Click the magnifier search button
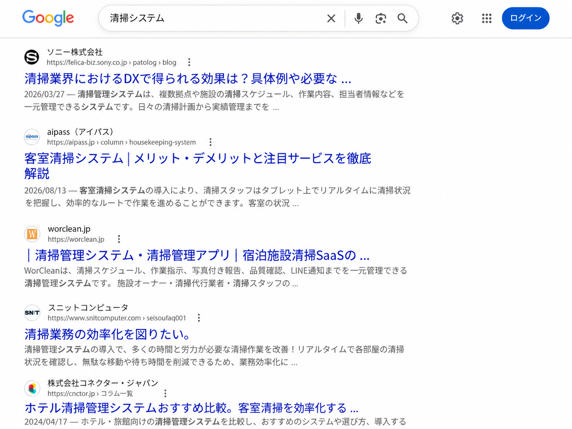 (x=403, y=18)
